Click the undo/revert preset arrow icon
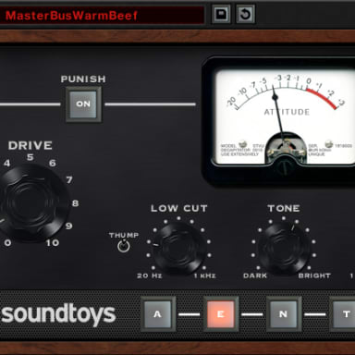355x355 pixels. (x=245, y=14)
